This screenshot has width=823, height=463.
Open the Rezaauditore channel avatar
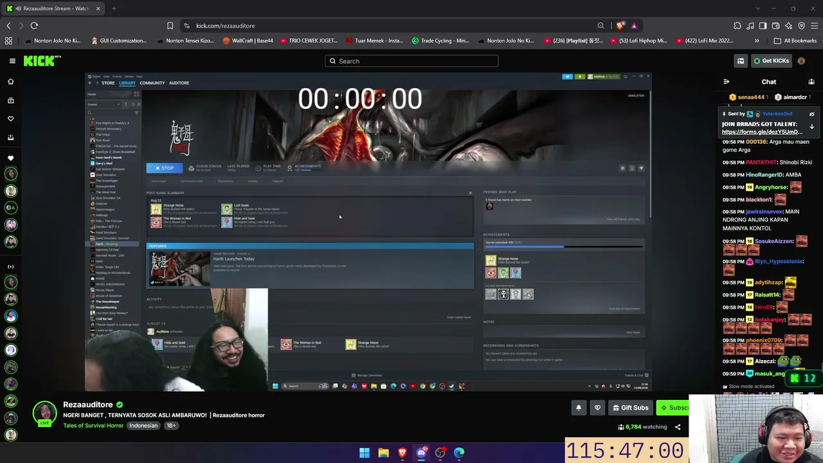(44, 413)
